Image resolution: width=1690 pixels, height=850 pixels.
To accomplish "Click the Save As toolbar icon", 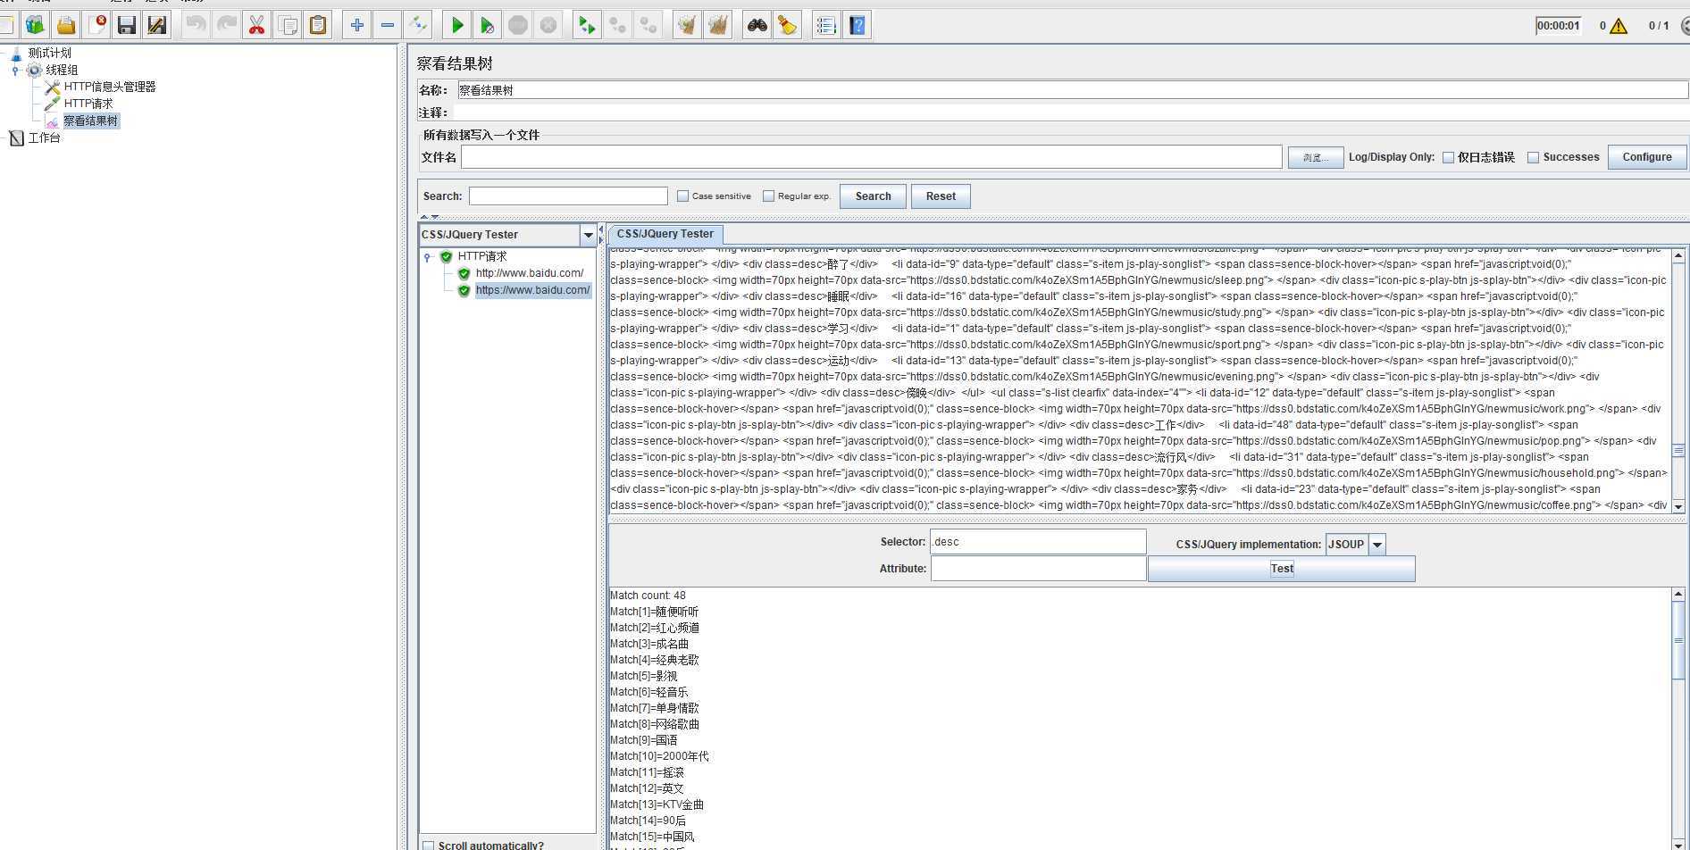I will coord(157,25).
